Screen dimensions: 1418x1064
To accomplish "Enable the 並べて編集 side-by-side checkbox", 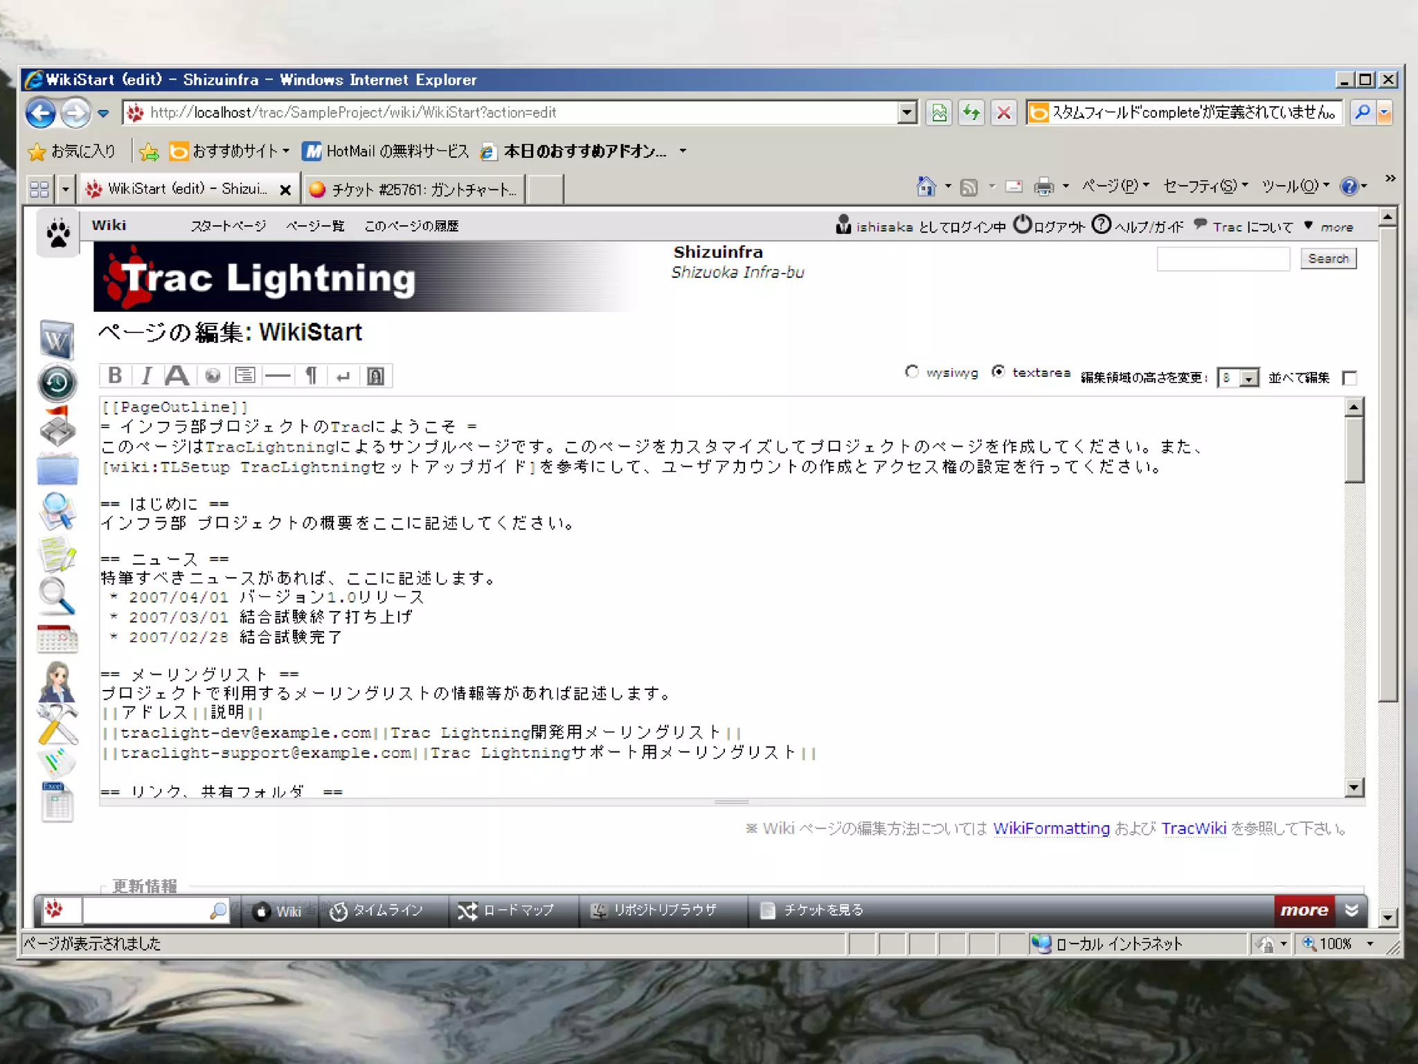I will [1349, 378].
